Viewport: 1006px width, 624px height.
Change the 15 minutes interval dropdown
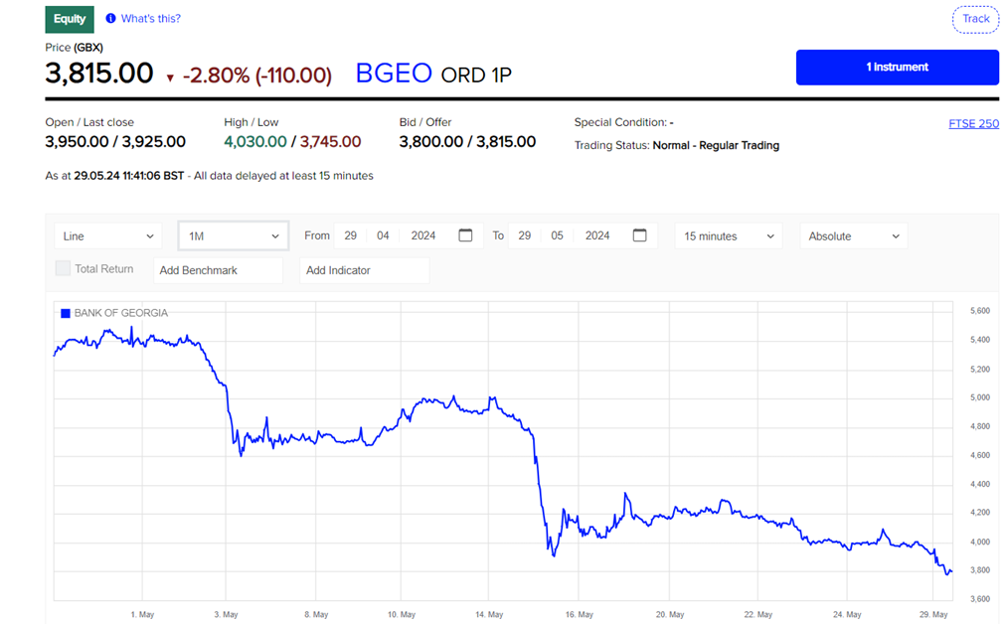[x=728, y=235]
